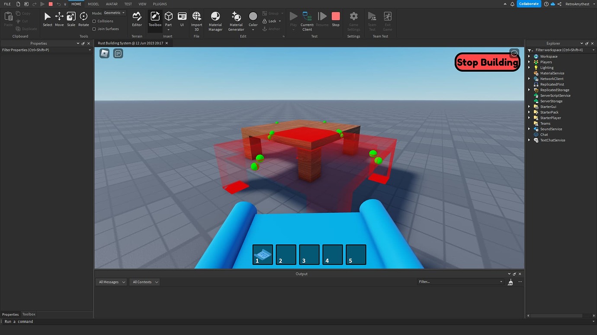
Task: Open Material Manager
Action: tap(215, 21)
